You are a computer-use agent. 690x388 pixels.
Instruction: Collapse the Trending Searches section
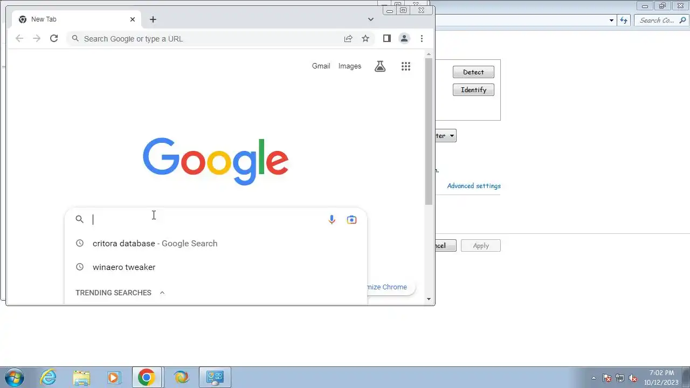162,293
